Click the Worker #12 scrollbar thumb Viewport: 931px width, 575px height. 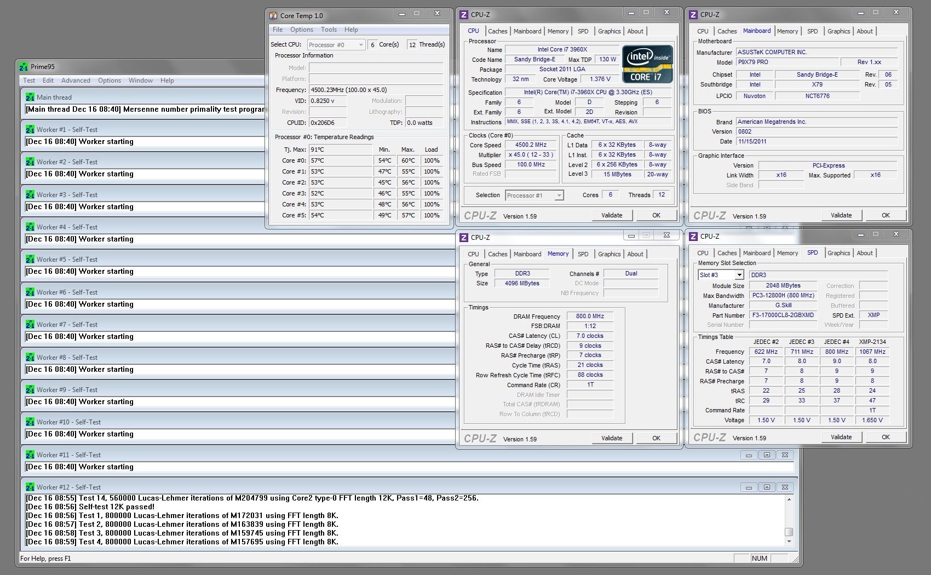[x=789, y=532]
